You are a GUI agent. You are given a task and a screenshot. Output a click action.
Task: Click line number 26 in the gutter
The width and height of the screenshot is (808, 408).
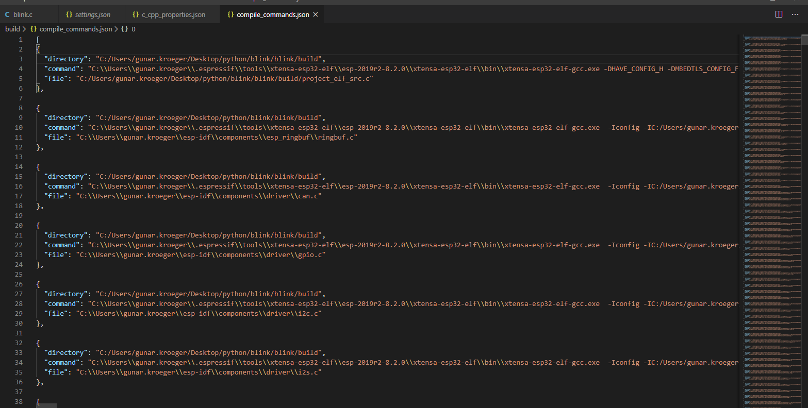pos(19,284)
